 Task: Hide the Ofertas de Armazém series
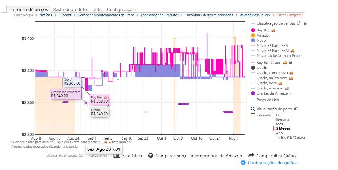click(273, 93)
